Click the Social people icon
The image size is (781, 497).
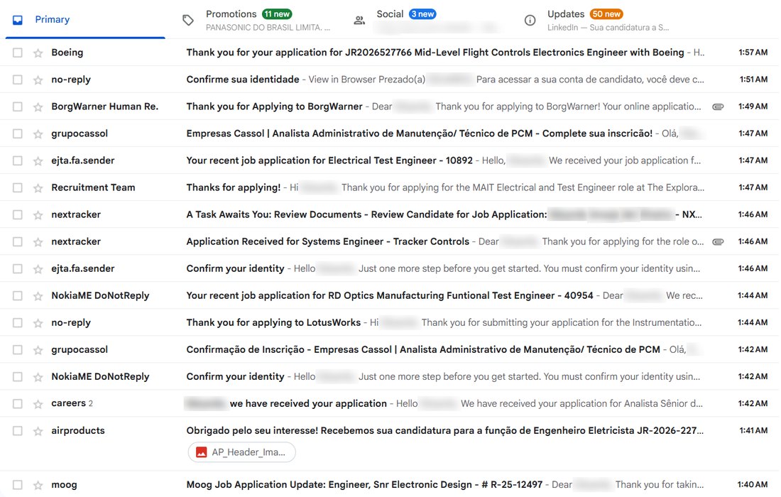point(359,21)
